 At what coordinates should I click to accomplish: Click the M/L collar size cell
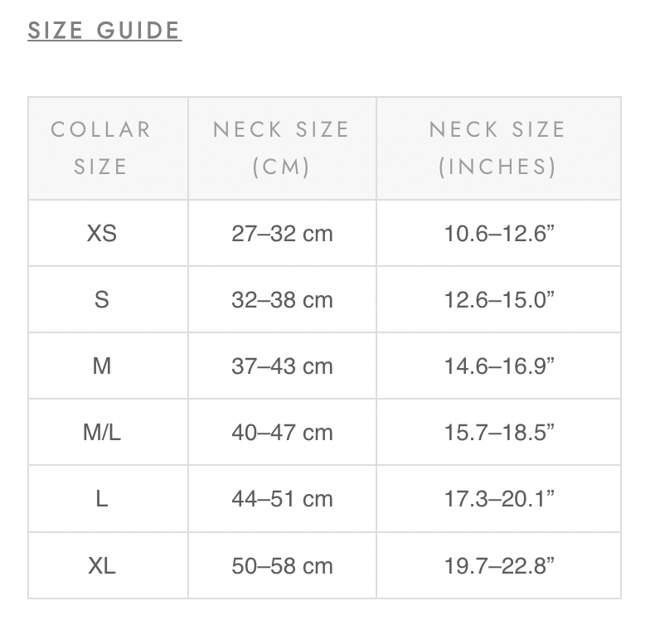click(101, 432)
